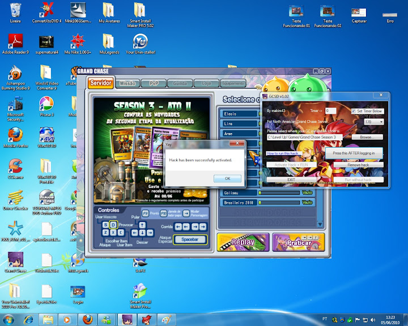Click the Praticar banner button

(x=299, y=242)
